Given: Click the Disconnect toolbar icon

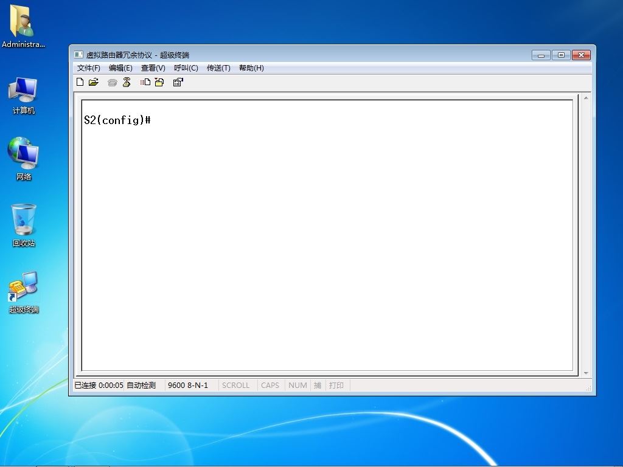Looking at the screenshot, I should click(127, 82).
